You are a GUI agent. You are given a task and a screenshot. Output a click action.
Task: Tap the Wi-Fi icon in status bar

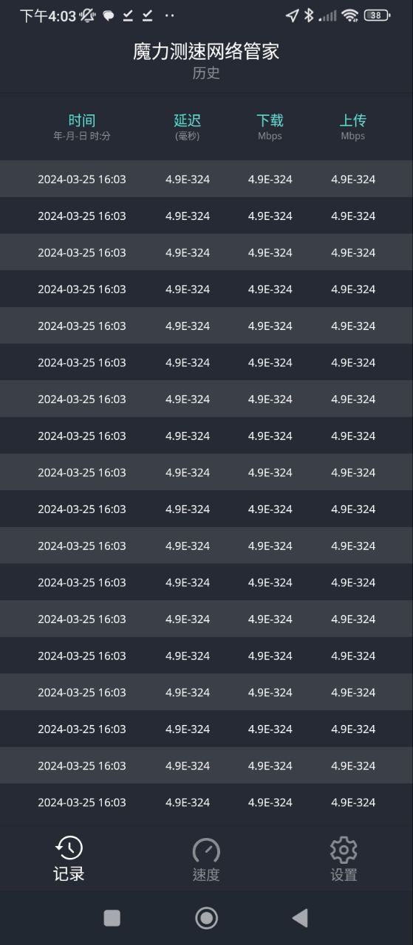point(350,15)
